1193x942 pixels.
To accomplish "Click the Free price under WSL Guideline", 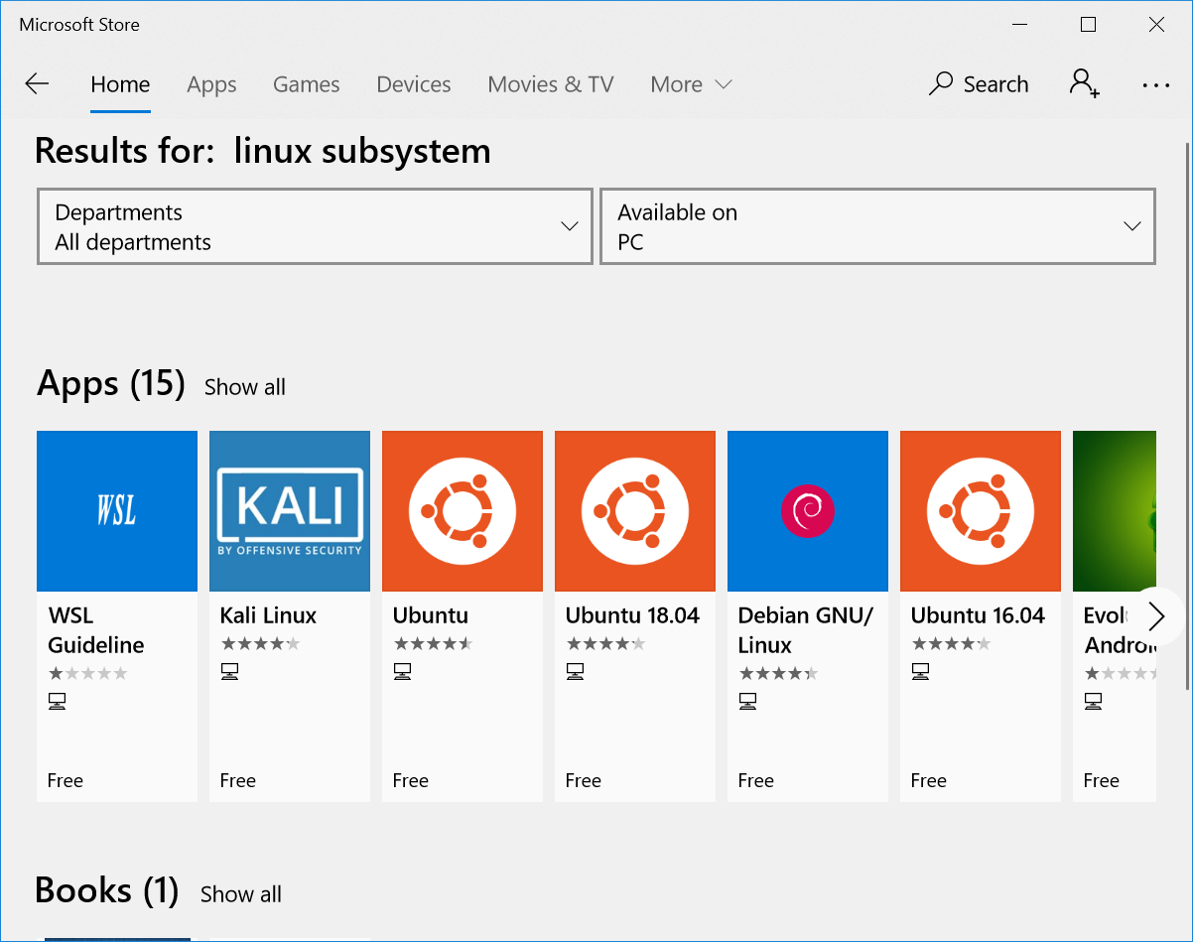I will coord(66,780).
